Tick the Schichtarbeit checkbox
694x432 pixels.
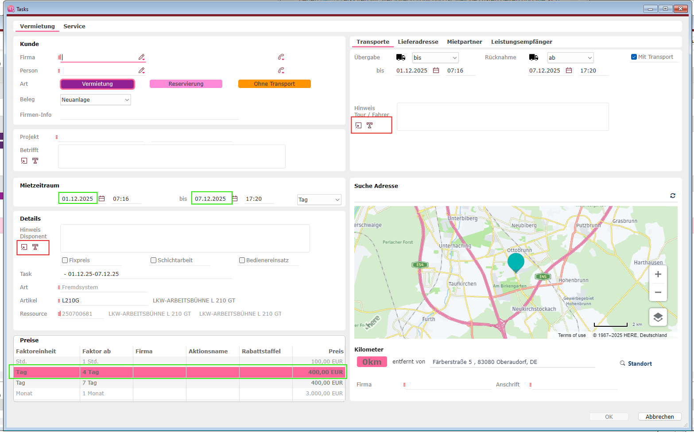[x=154, y=260]
